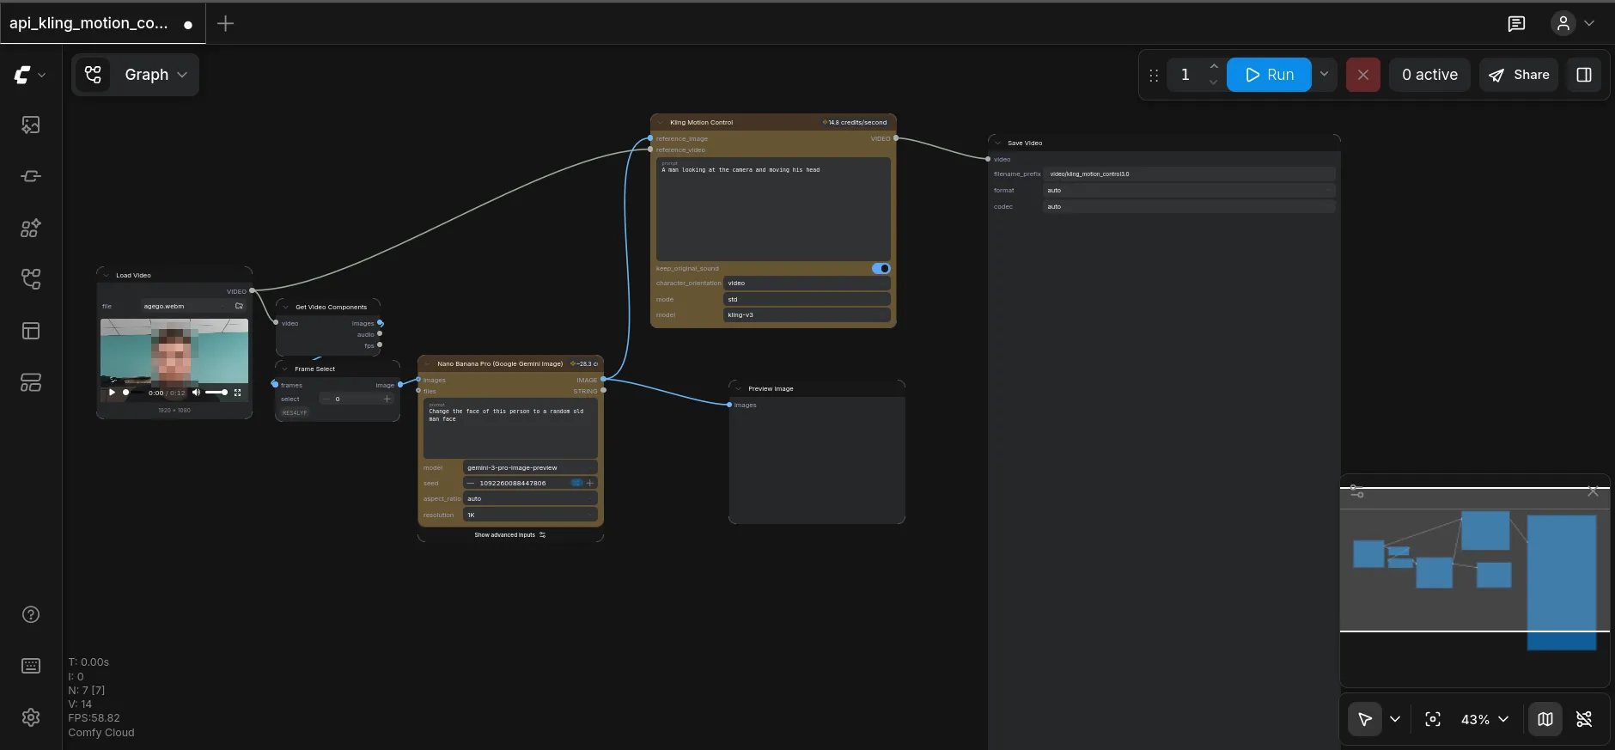
Task: Click the red cancel run button
Action: point(1363,75)
